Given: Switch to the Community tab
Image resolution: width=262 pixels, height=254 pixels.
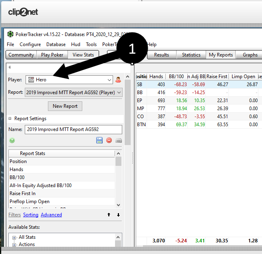Looking at the screenshot, I should point(21,55).
